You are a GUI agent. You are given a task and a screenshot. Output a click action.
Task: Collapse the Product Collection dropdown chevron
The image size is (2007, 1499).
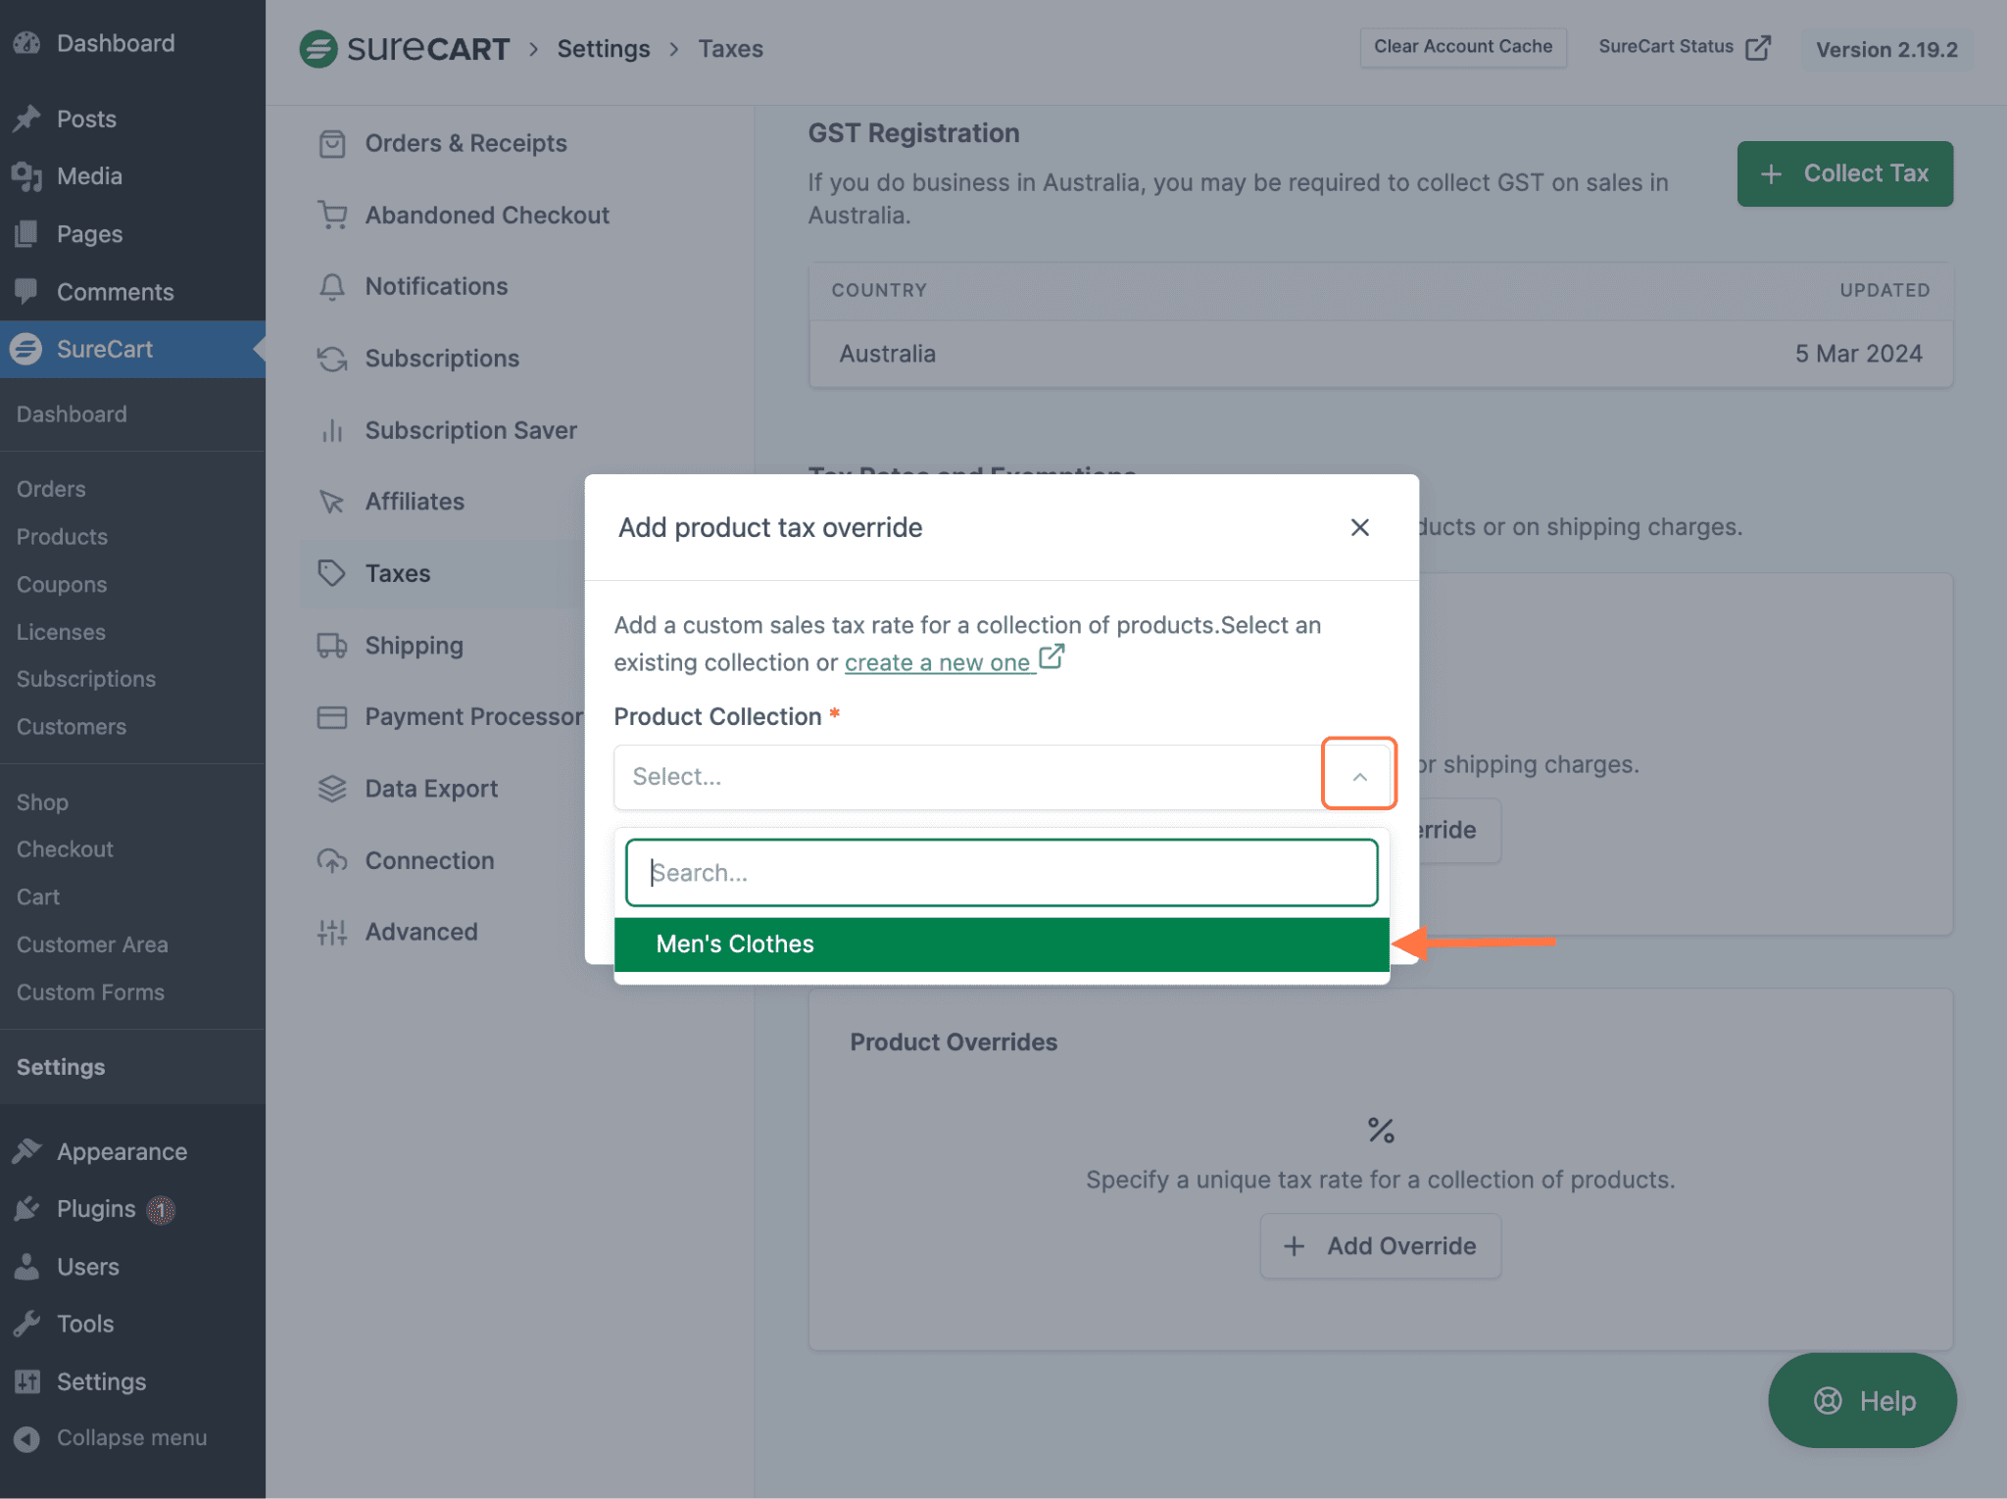point(1359,776)
